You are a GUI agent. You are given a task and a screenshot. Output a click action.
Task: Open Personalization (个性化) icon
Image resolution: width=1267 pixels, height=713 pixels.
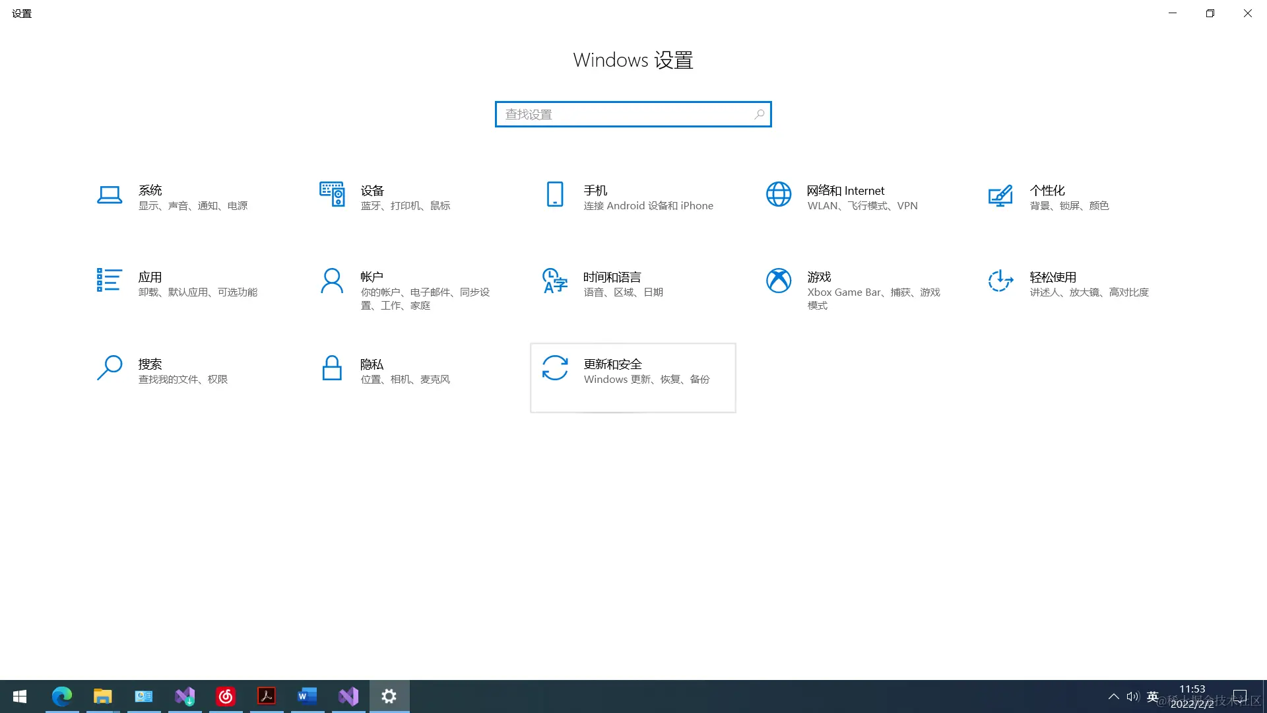coord(1000,195)
